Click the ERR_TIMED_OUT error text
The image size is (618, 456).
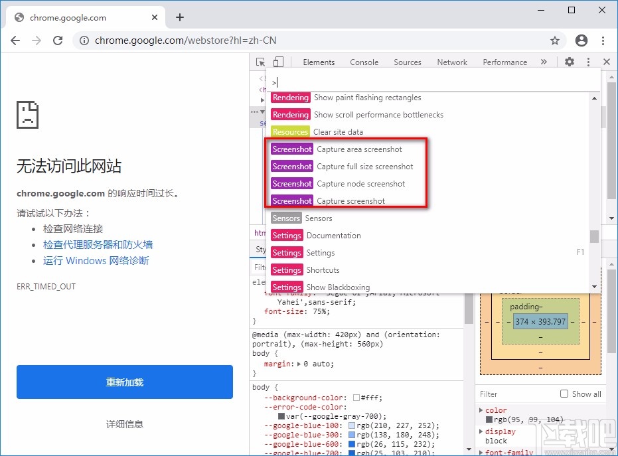point(46,287)
